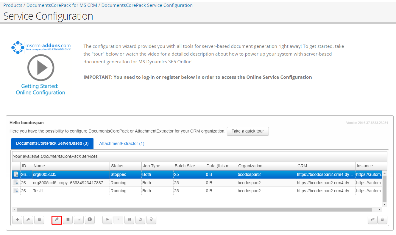Start the service with the play button

click(x=107, y=220)
